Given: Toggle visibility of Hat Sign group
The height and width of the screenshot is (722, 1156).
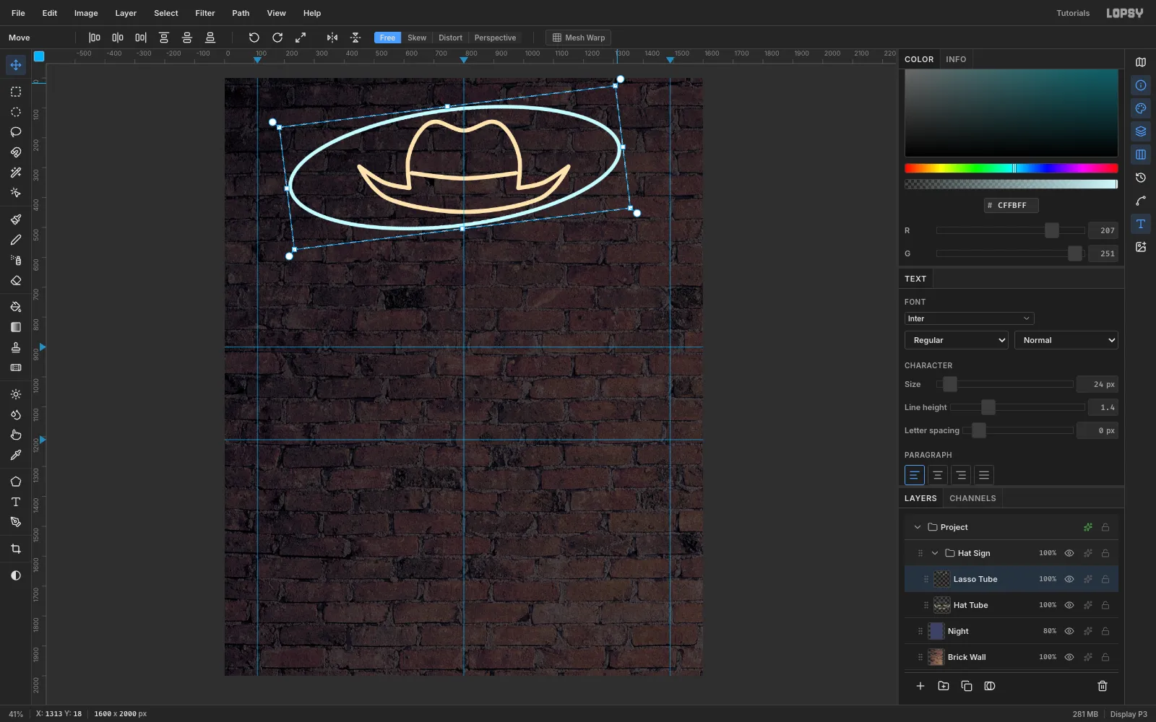Looking at the screenshot, I should pos(1069,553).
